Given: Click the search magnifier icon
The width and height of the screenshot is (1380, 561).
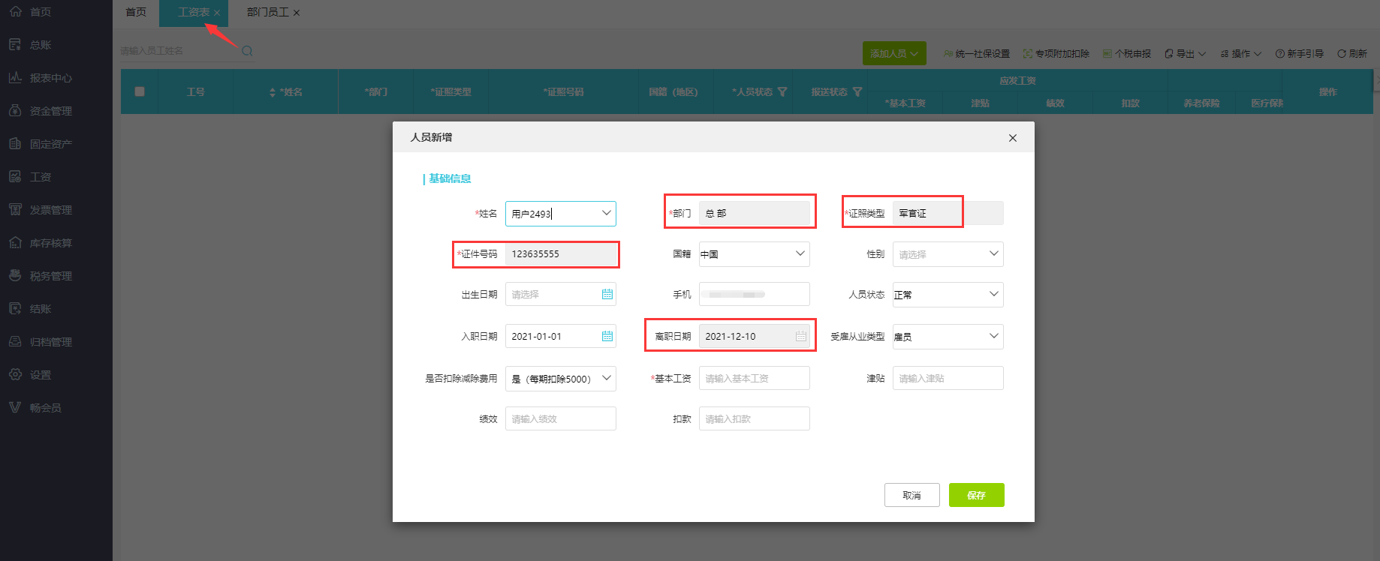Looking at the screenshot, I should [x=246, y=51].
